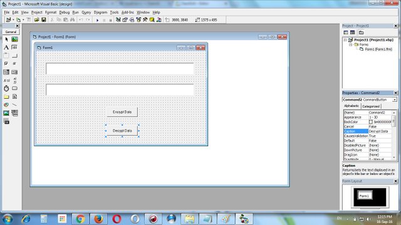Select the OptionButton control tool
The width and height of the screenshot is (401, 225).
click(x=14, y=64)
